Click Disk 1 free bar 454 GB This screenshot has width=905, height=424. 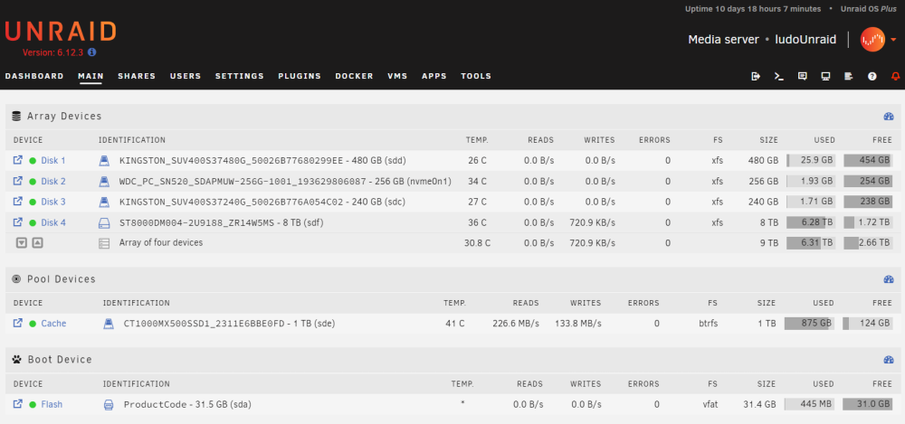click(x=868, y=160)
